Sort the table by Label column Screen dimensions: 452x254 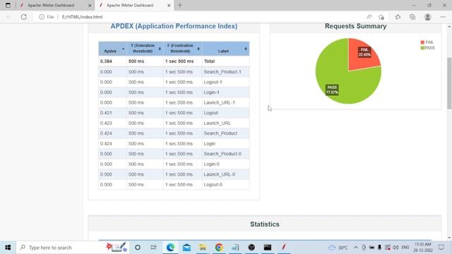(x=225, y=49)
